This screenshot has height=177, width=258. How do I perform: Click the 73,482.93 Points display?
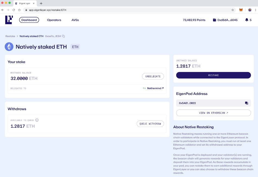(x=194, y=20)
